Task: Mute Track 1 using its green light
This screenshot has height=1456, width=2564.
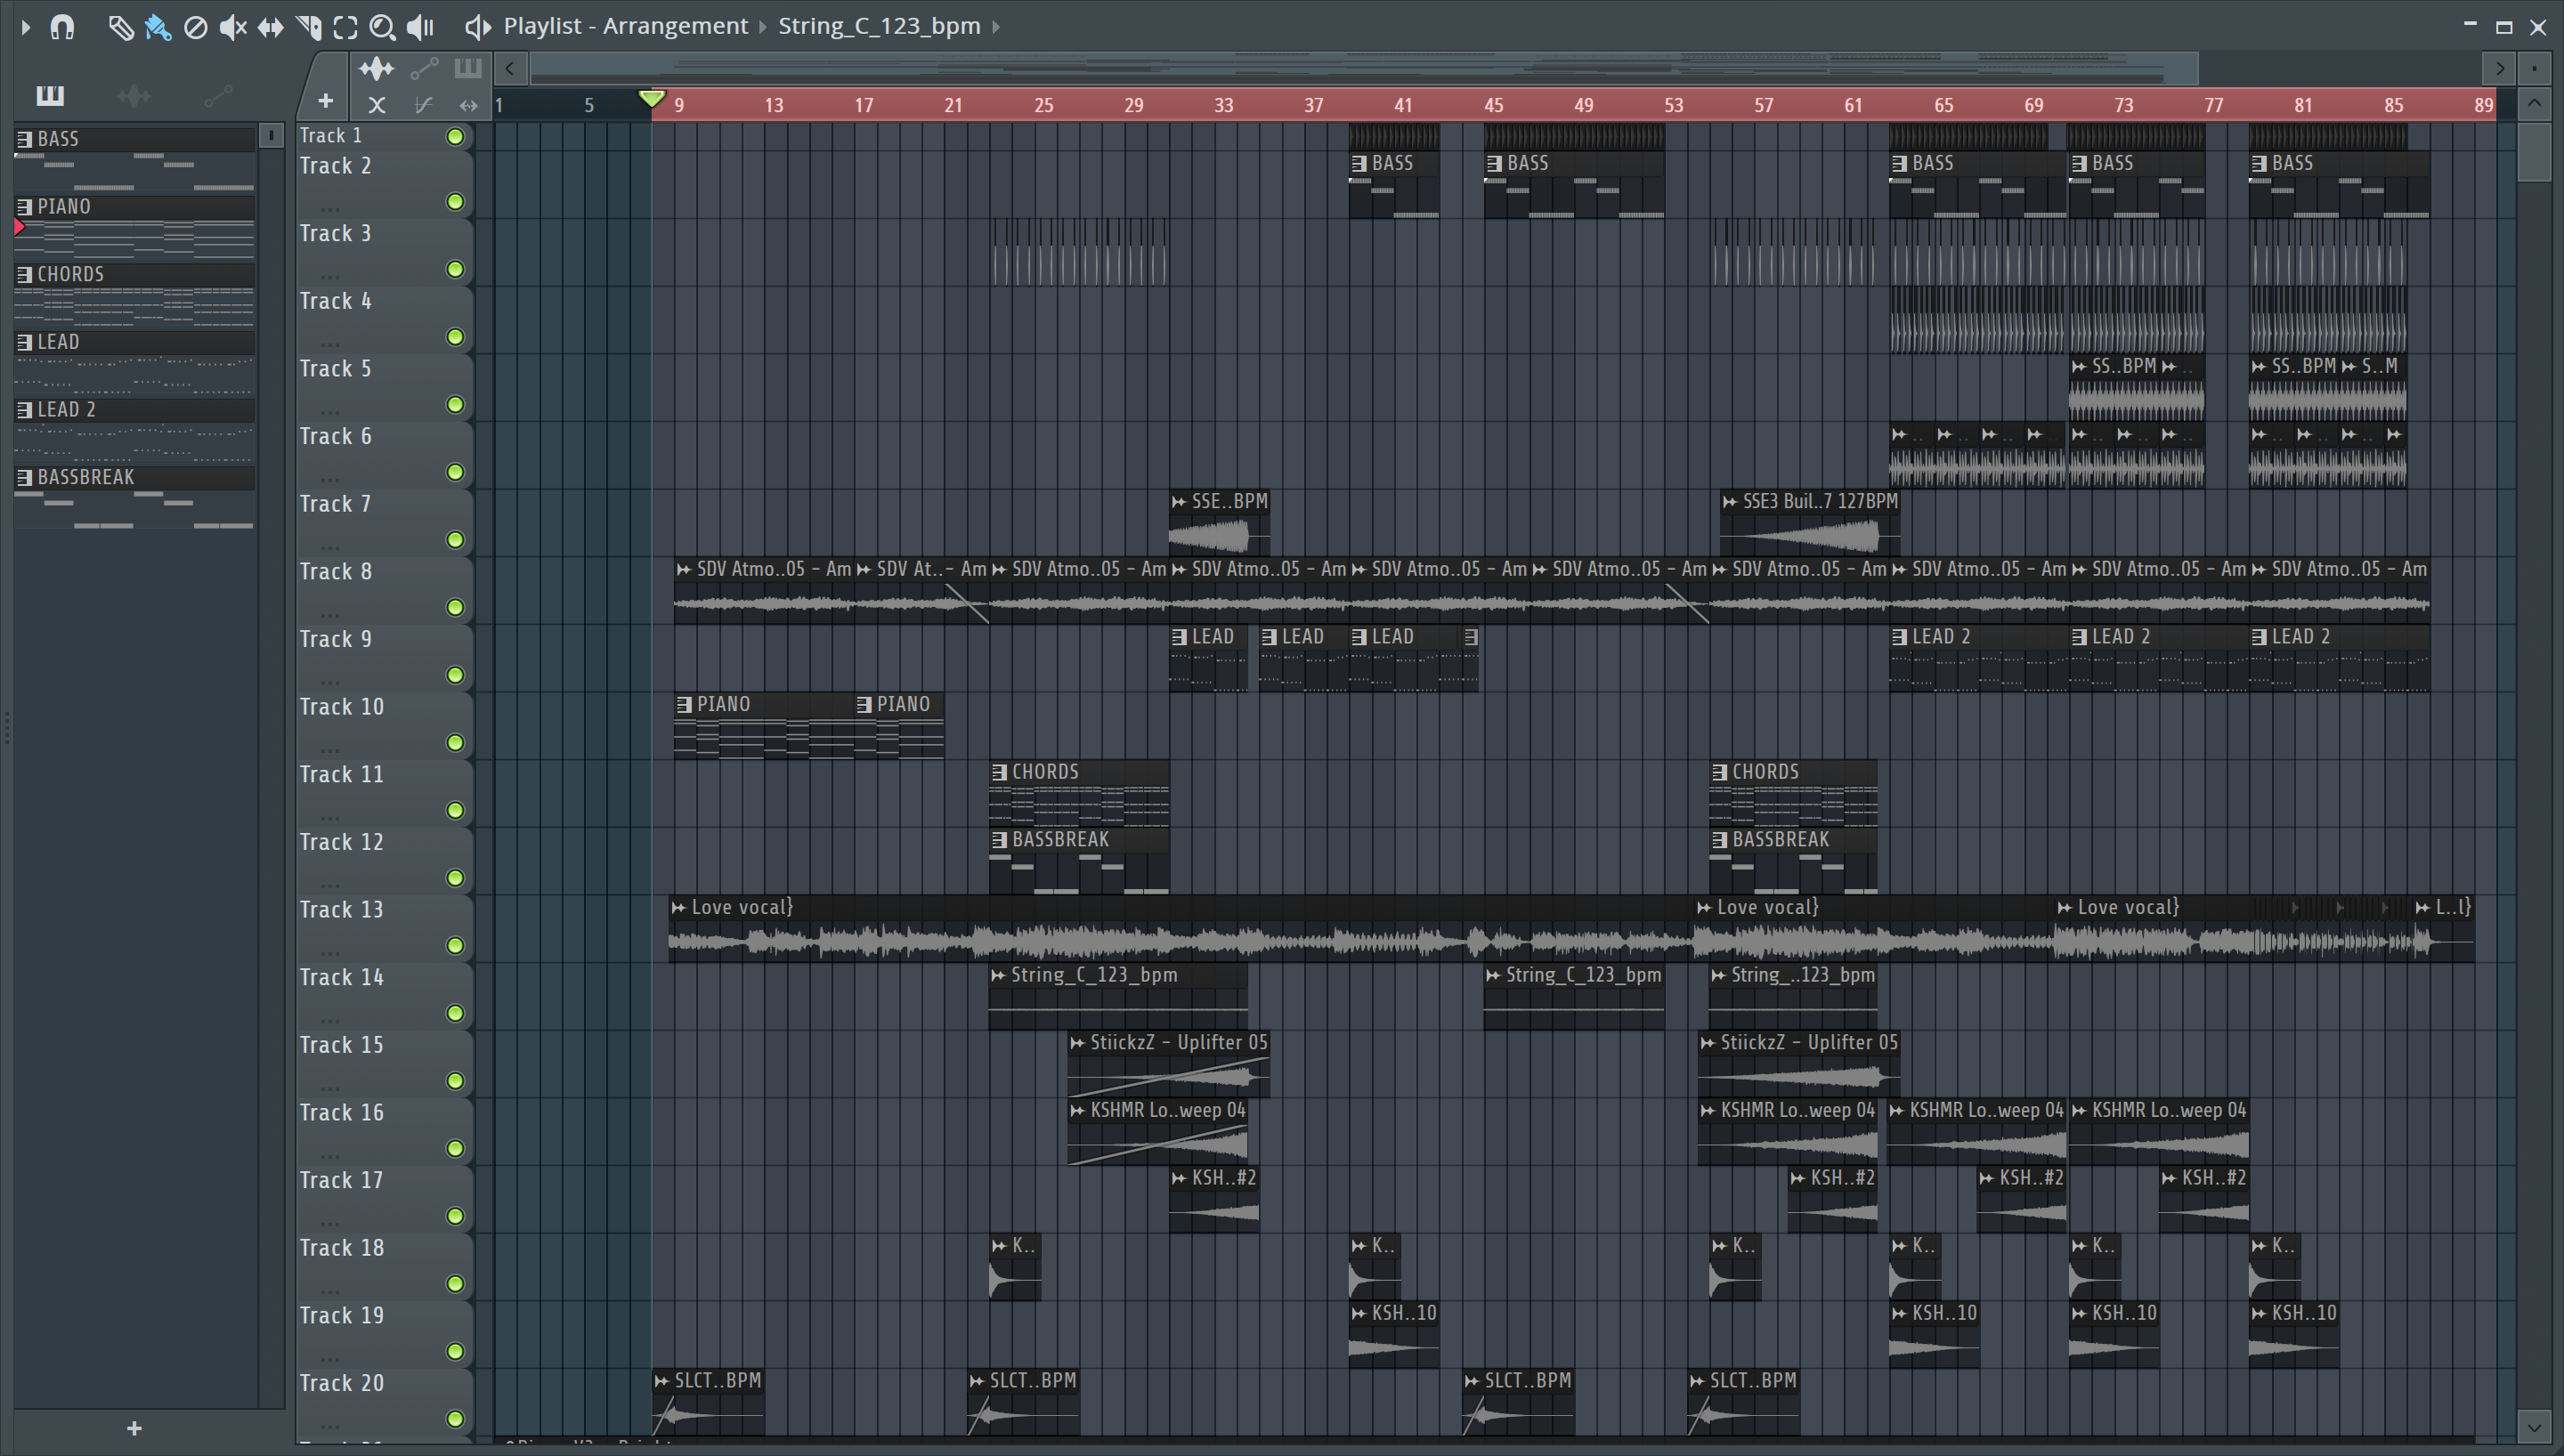Action: point(455,137)
